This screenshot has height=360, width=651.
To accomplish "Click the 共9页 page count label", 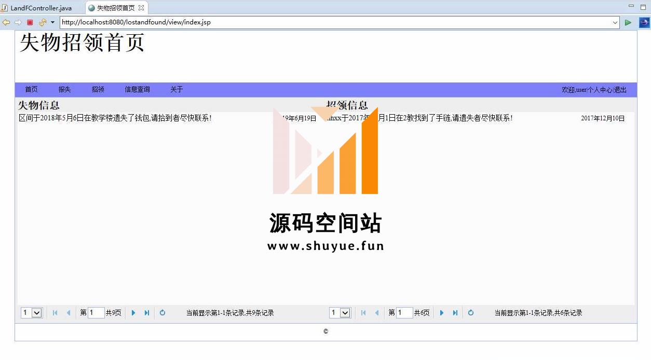I will [x=114, y=313].
